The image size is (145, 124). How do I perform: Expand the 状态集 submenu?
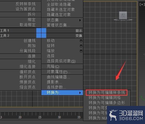[62, 20]
